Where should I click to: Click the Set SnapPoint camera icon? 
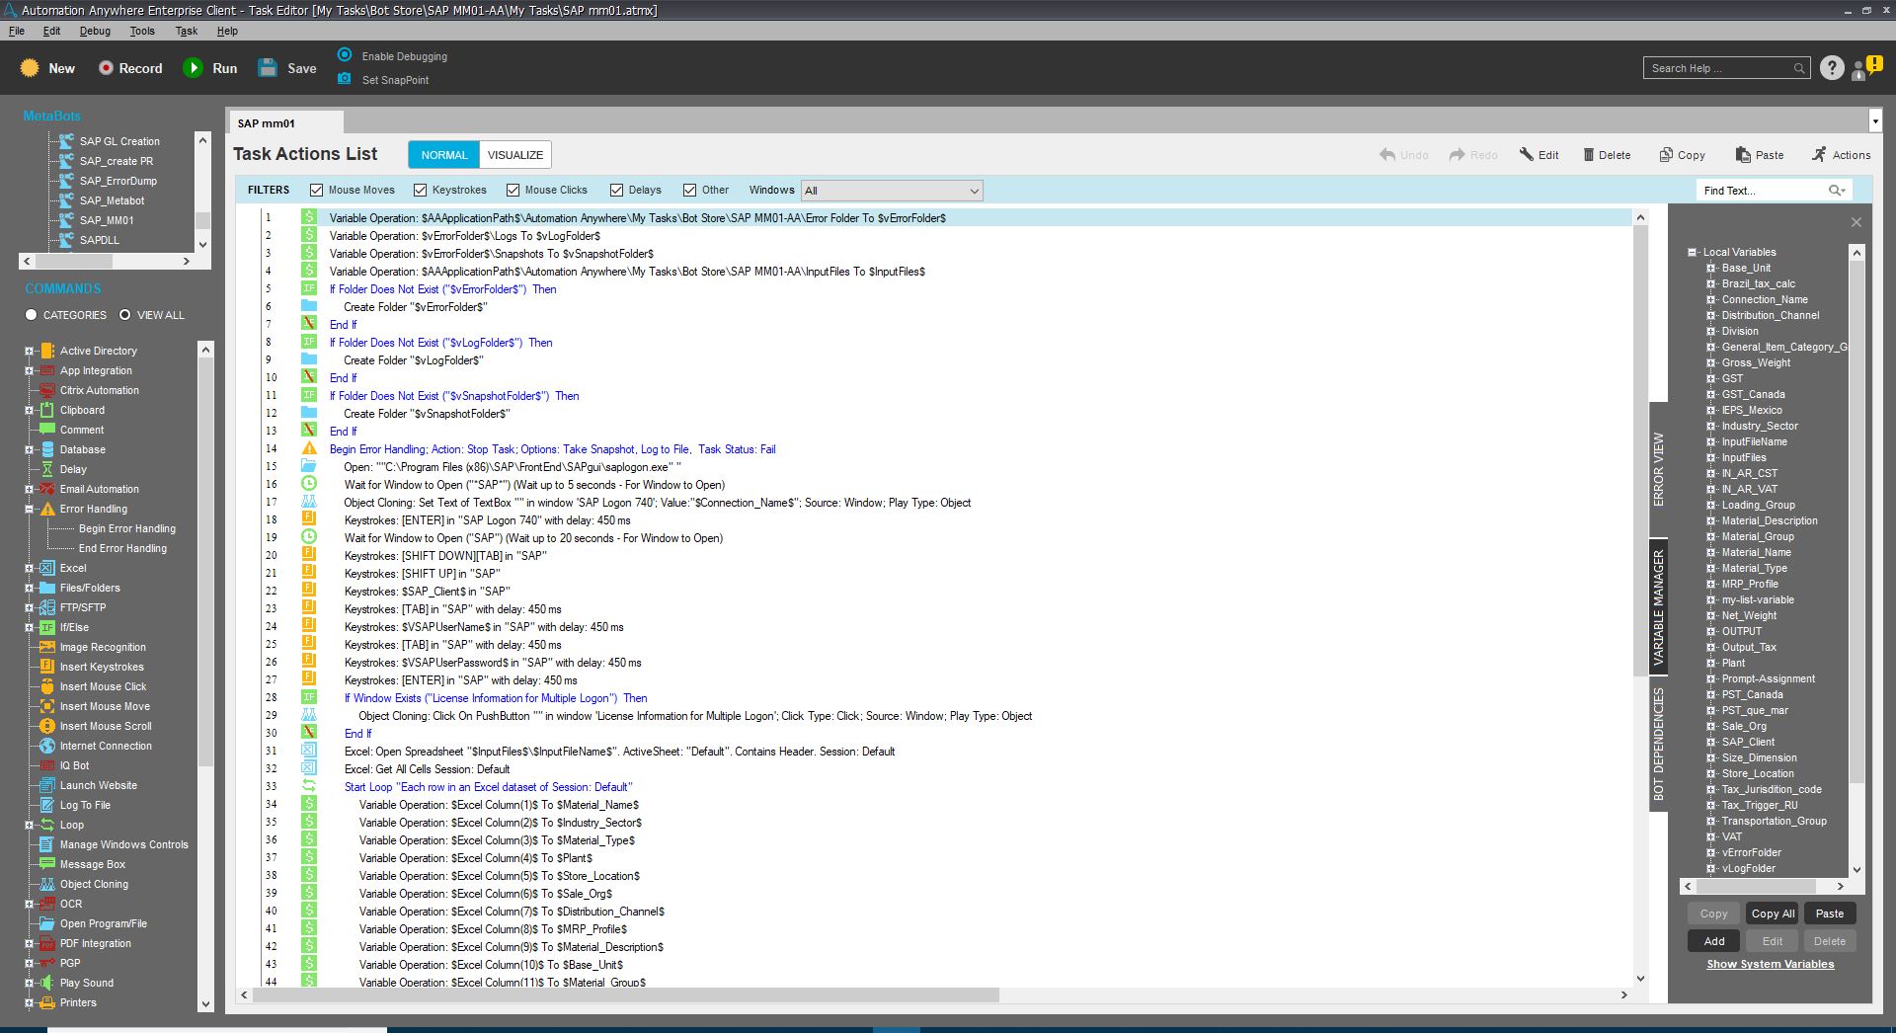click(344, 79)
